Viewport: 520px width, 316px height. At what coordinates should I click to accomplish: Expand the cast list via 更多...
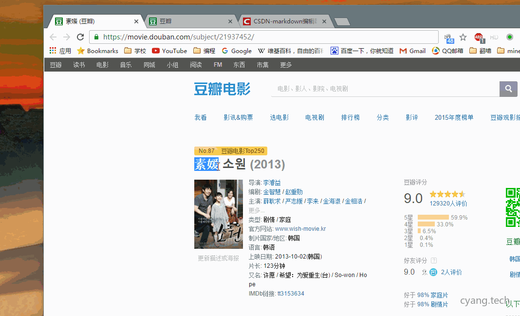pos(257,210)
